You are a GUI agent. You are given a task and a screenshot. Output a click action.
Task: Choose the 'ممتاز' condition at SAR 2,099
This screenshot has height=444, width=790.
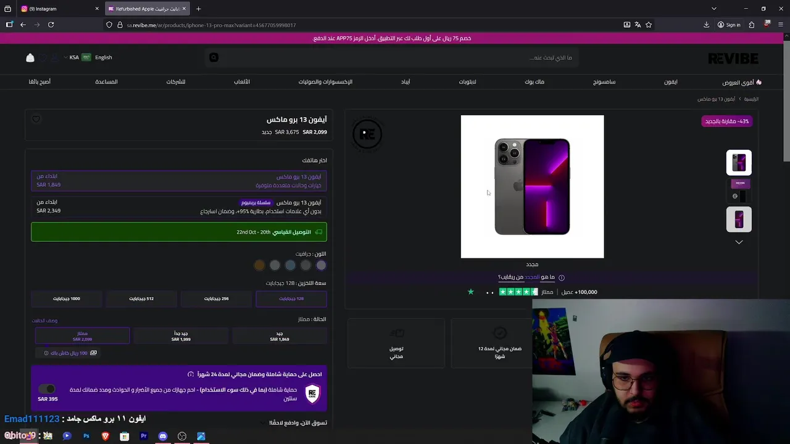tap(82, 336)
